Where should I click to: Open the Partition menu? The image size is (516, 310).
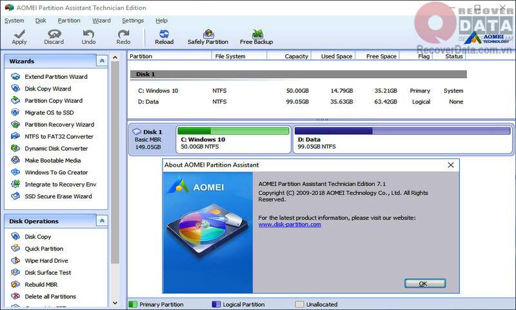69,21
